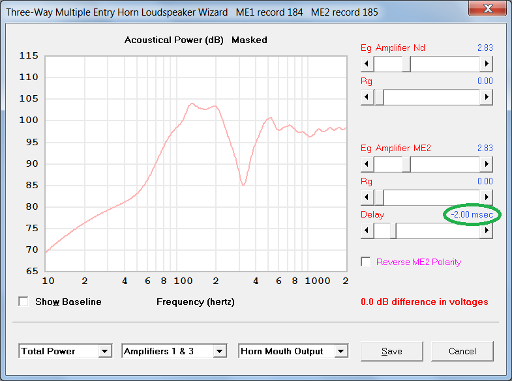Image resolution: width=512 pixels, height=381 pixels.
Task: Click left arrow of Nd Rg slider
Action: point(367,97)
